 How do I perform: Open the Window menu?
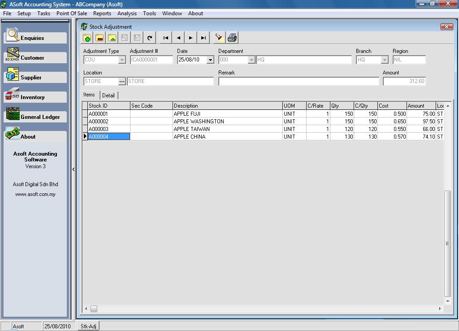coord(172,13)
